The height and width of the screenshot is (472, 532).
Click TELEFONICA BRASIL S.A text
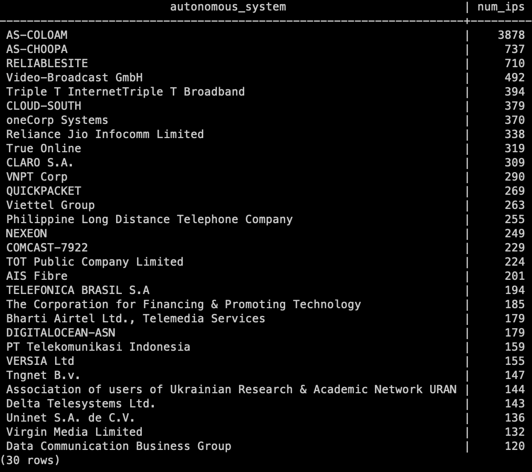[x=78, y=290]
